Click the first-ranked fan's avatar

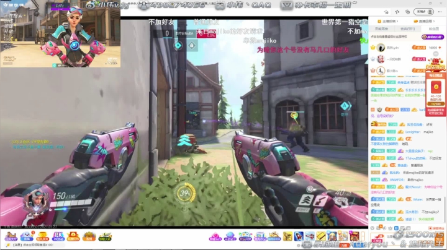pos(381,48)
